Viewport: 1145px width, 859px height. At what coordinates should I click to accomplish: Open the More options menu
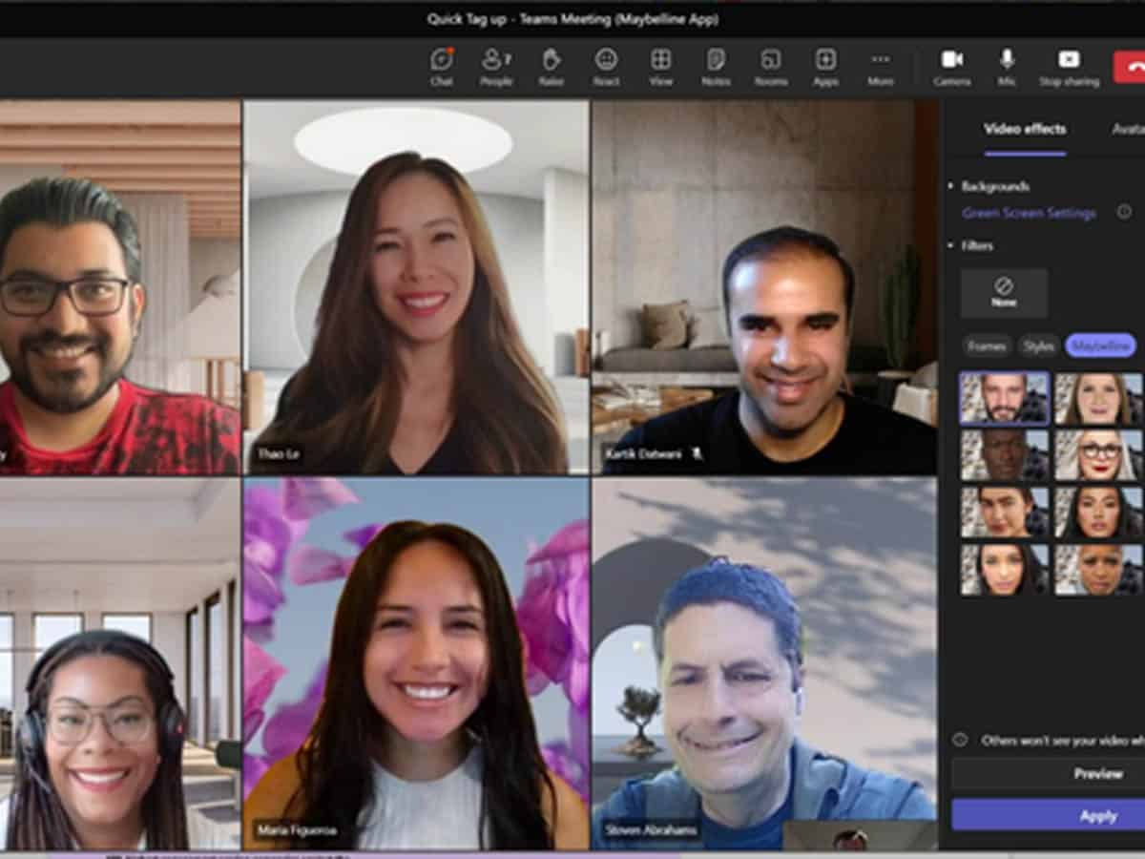tap(880, 65)
